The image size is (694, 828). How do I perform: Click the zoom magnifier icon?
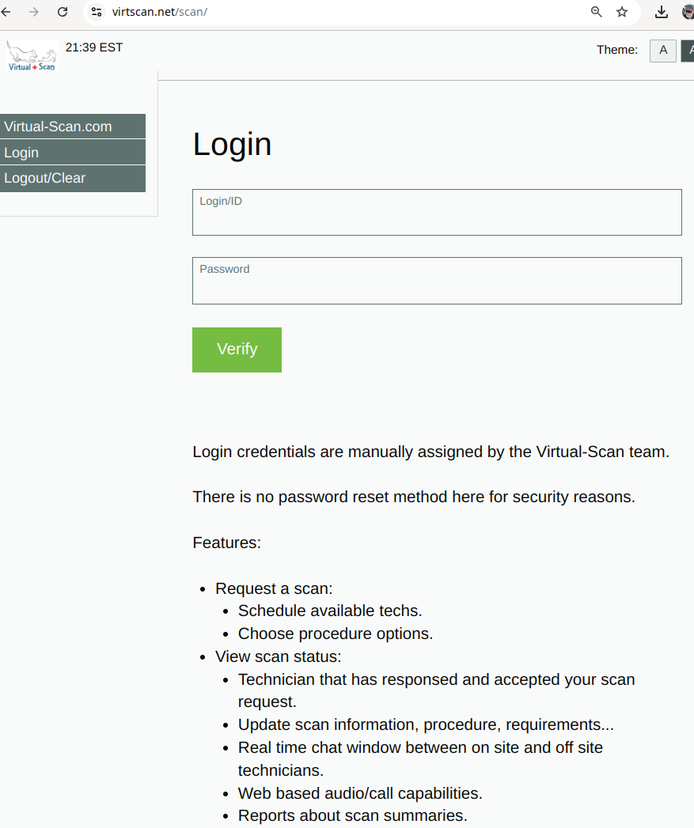597,12
